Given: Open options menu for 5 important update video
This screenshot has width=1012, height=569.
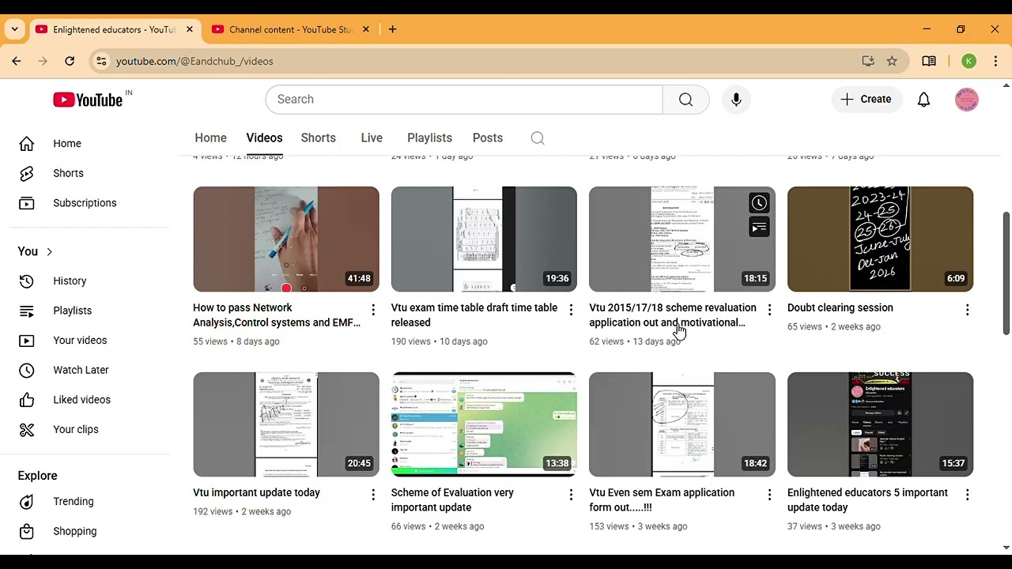Looking at the screenshot, I should [x=967, y=495].
